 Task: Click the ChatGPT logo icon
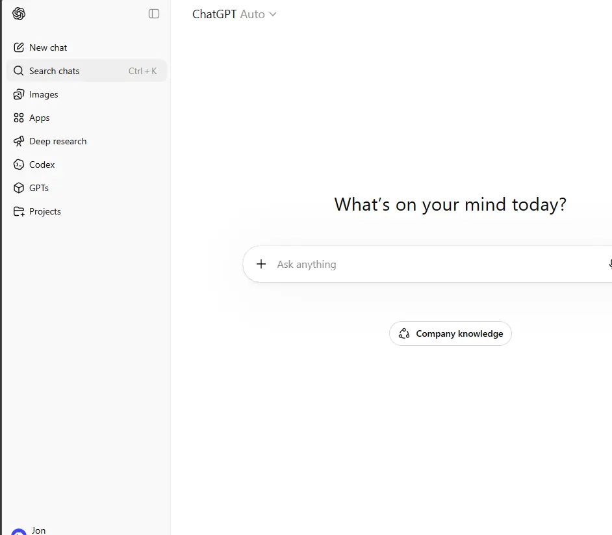point(19,14)
